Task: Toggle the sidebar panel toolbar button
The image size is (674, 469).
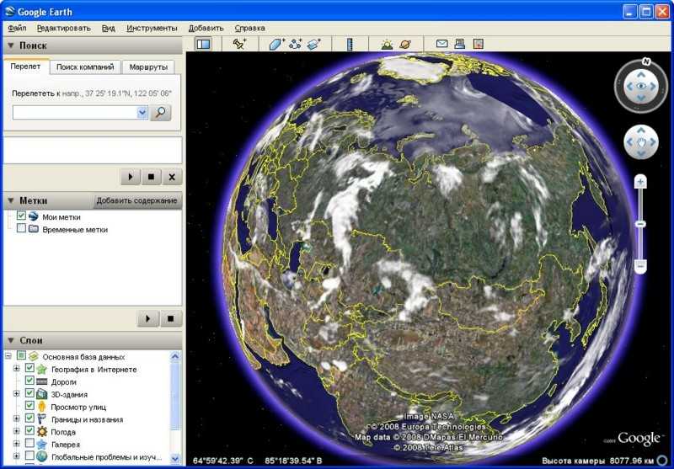Action: click(x=203, y=44)
